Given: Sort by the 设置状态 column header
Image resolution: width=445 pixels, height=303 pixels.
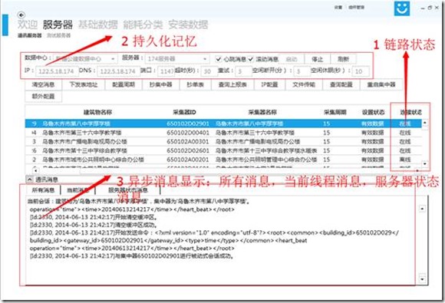Looking at the screenshot, I should tap(373, 112).
